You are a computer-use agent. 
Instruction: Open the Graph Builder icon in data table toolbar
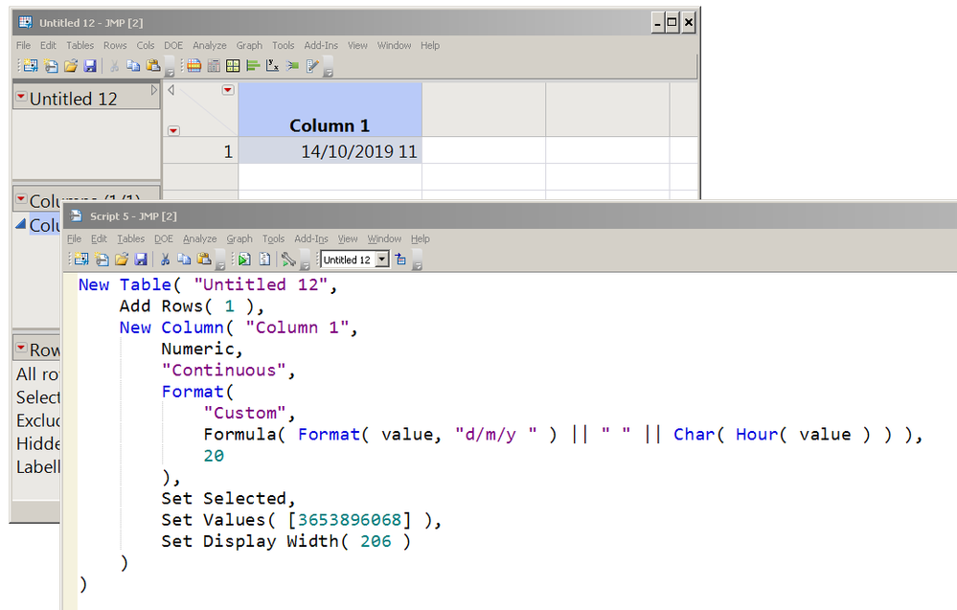233,66
